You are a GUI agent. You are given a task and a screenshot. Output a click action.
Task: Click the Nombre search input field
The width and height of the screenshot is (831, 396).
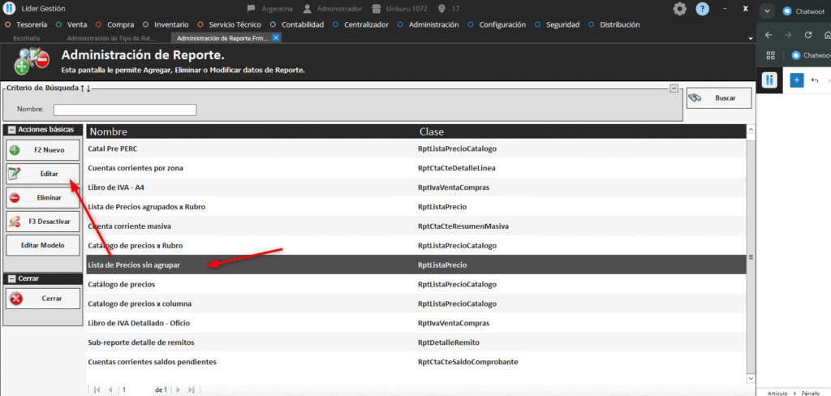tap(125, 110)
